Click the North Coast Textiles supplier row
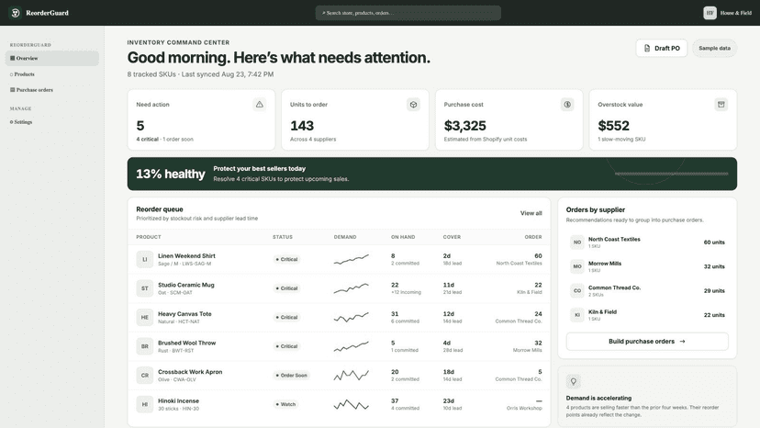Image resolution: width=760 pixels, height=428 pixels. tap(647, 242)
